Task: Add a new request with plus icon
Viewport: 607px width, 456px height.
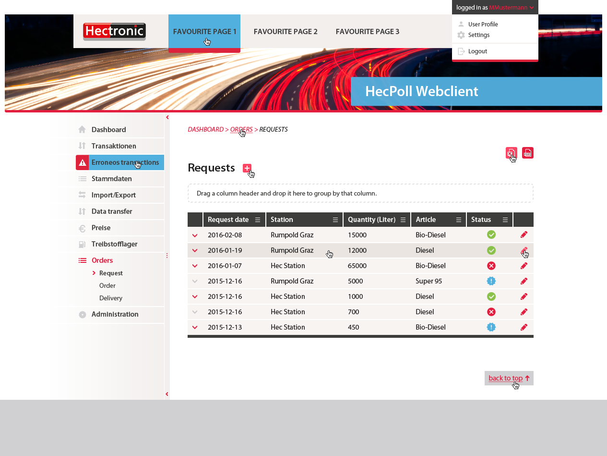Action: [x=247, y=168]
